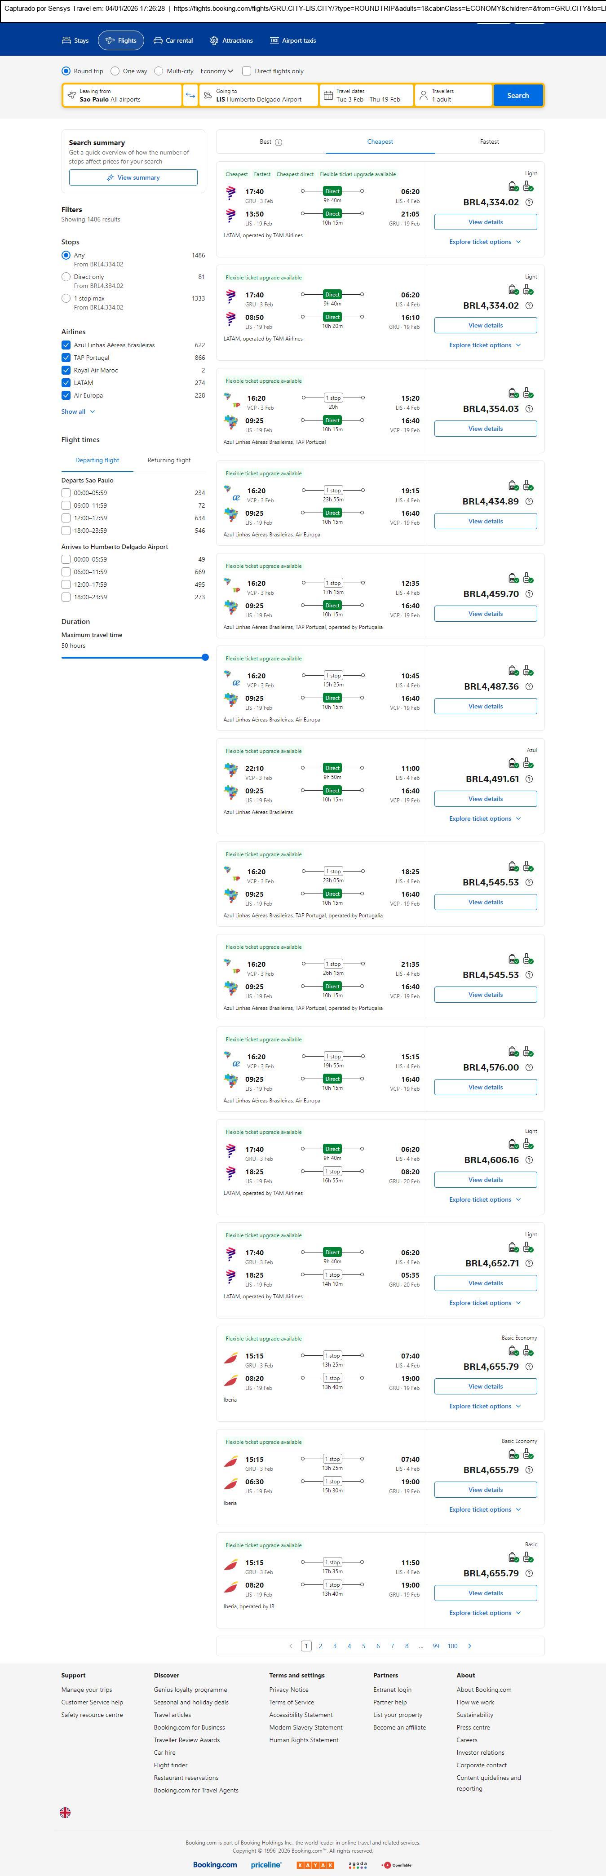Click the Travel dates field
Viewport: 606px width, 1876px height.
point(367,95)
